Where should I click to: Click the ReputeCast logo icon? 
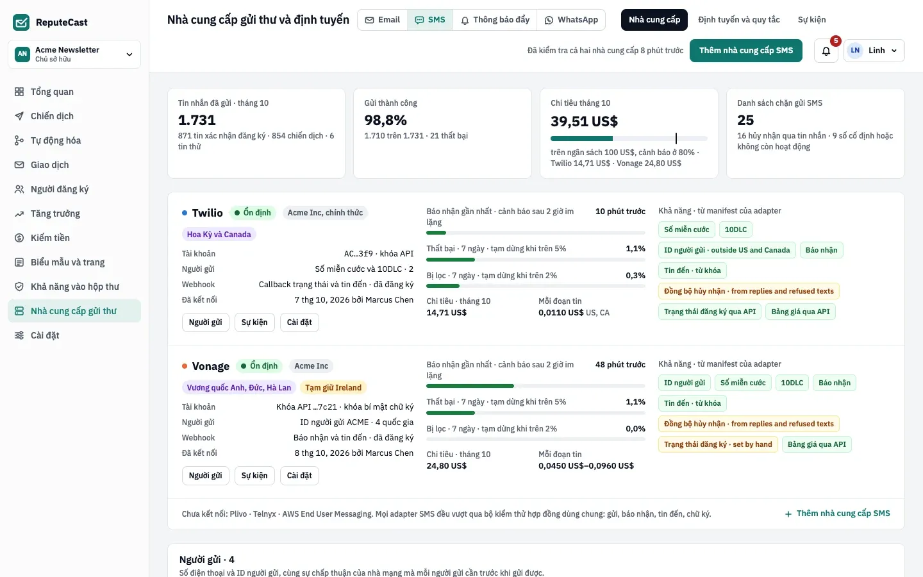(x=21, y=22)
